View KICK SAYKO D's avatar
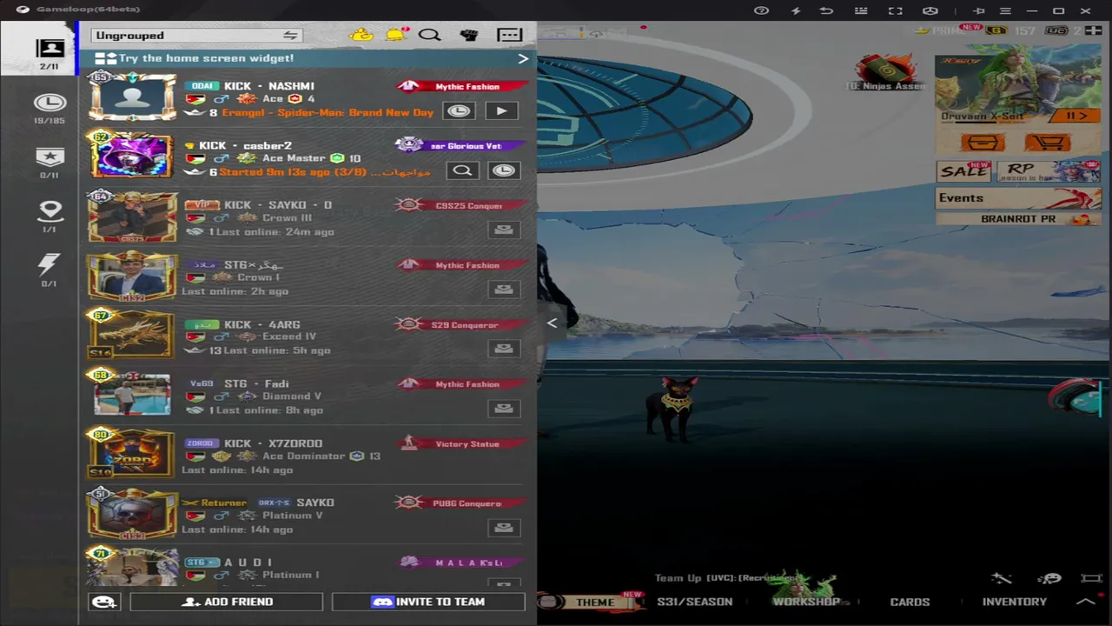This screenshot has height=626, width=1112. 132,216
